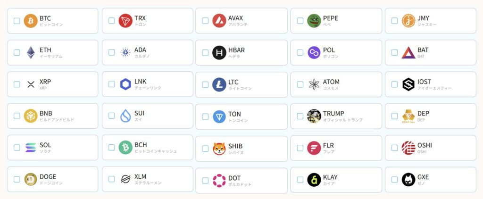Viewport: 483px width, 199px height.
Task: Check the KLAY checkbox
Action: pyautogui.click(x=300, y=180)
